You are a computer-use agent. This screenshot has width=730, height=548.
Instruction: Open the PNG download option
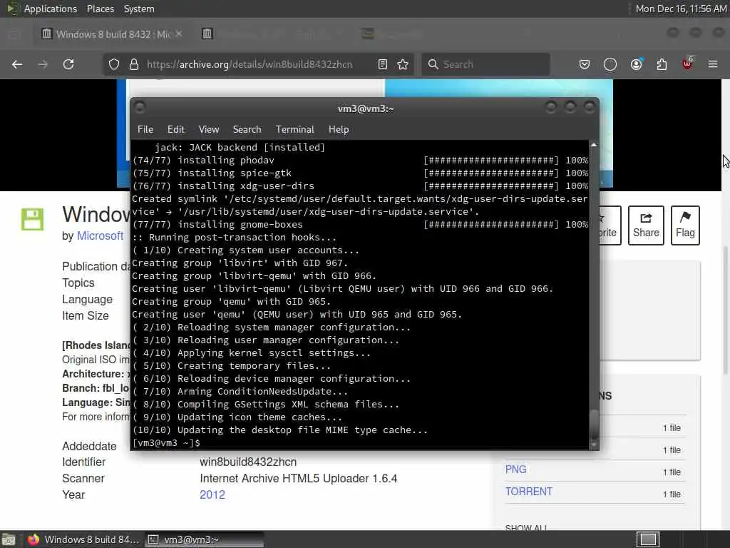click(x=516, y=470)
